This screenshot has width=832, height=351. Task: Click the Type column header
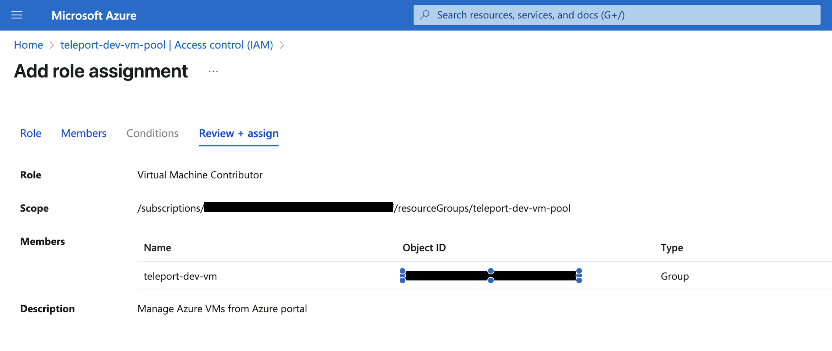[x=671, y=247]
